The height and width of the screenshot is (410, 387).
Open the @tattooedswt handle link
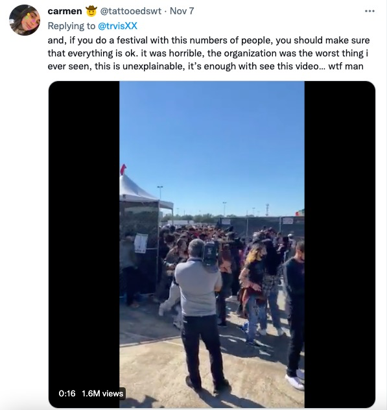coord(131,11)
